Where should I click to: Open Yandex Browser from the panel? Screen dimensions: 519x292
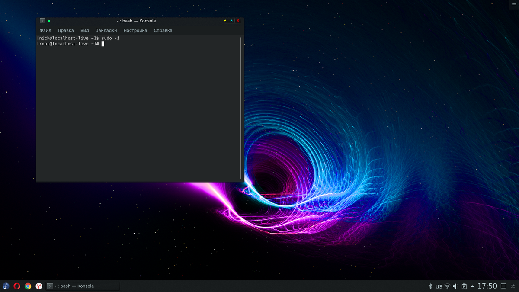pos(39,286)
